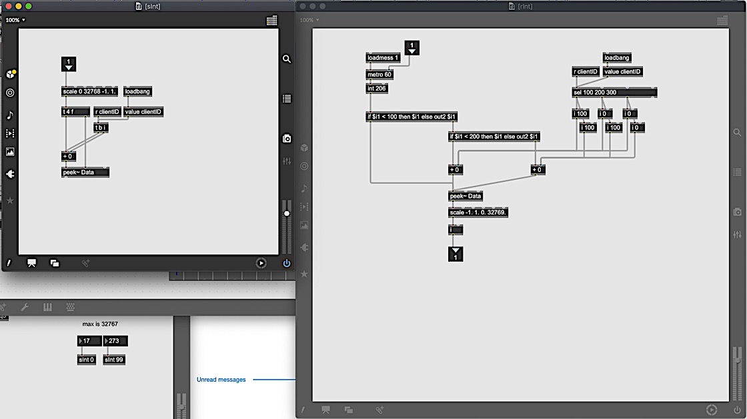The image size is (747, 419).
Task: Show the grid in the sInt patcher
Action: pyautogui.click(x=271, y=21)
